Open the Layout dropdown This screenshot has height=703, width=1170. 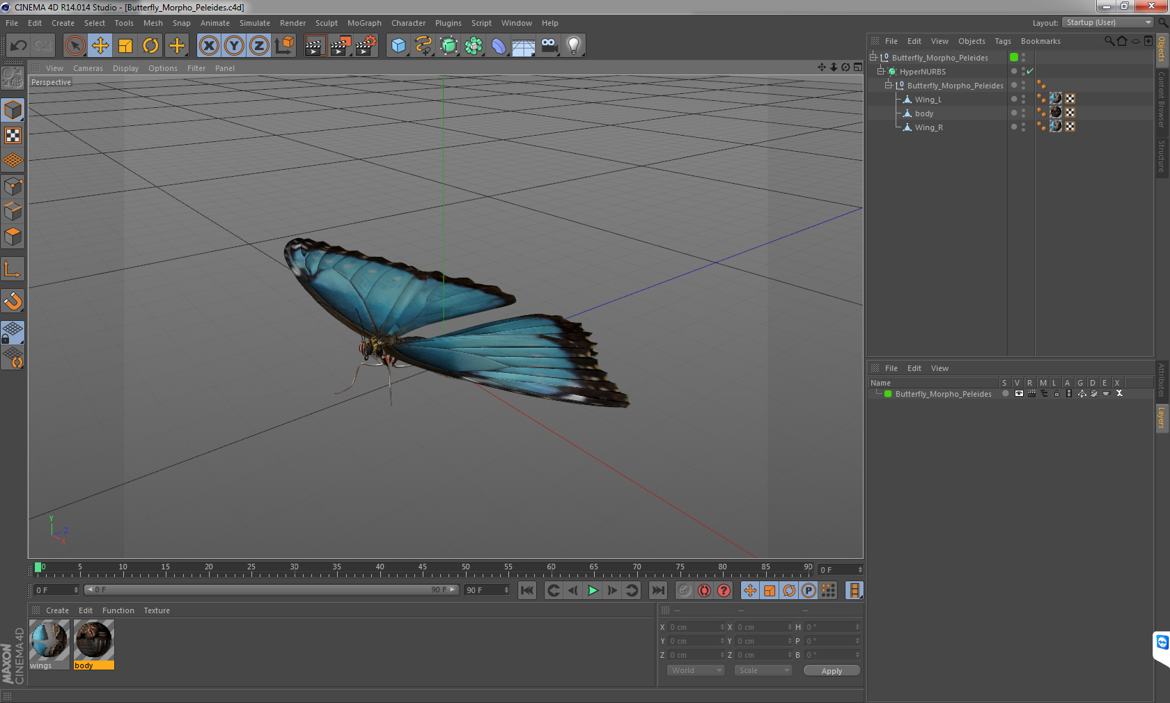tap(1107, 22)
